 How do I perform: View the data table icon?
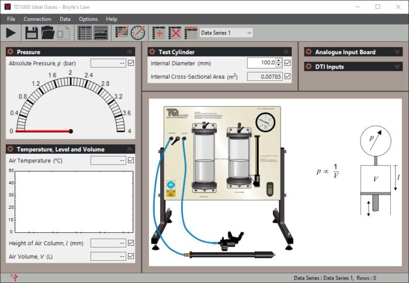[85, 33]
